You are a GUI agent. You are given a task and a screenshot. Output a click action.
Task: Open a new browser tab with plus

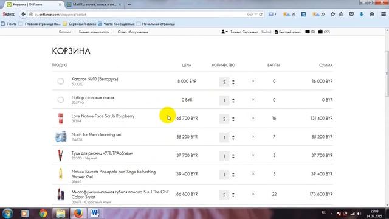(129, 4)
